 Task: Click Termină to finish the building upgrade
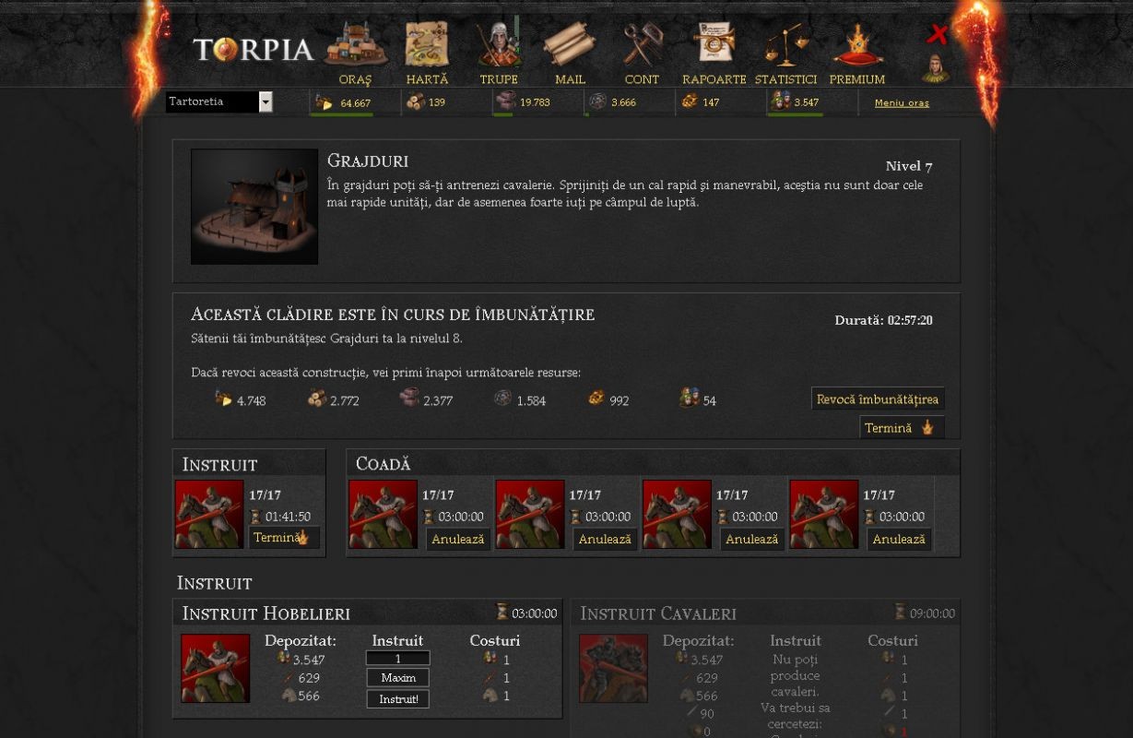pyautogui.click(x=902, y=428)
